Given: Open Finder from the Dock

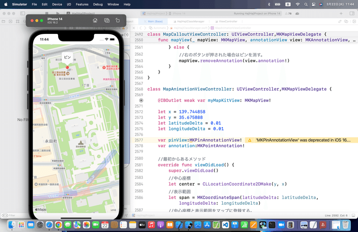Looking at the screenshot, I should pyautogui.click(x=12, y=225).
